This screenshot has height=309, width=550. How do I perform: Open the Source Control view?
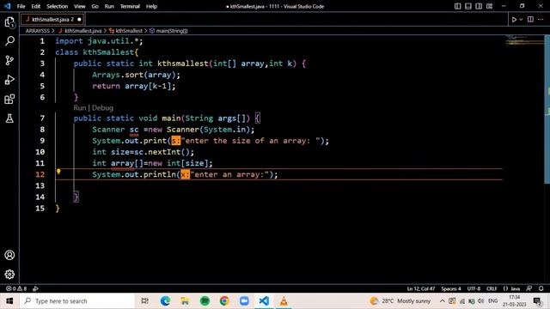point(9,61)
